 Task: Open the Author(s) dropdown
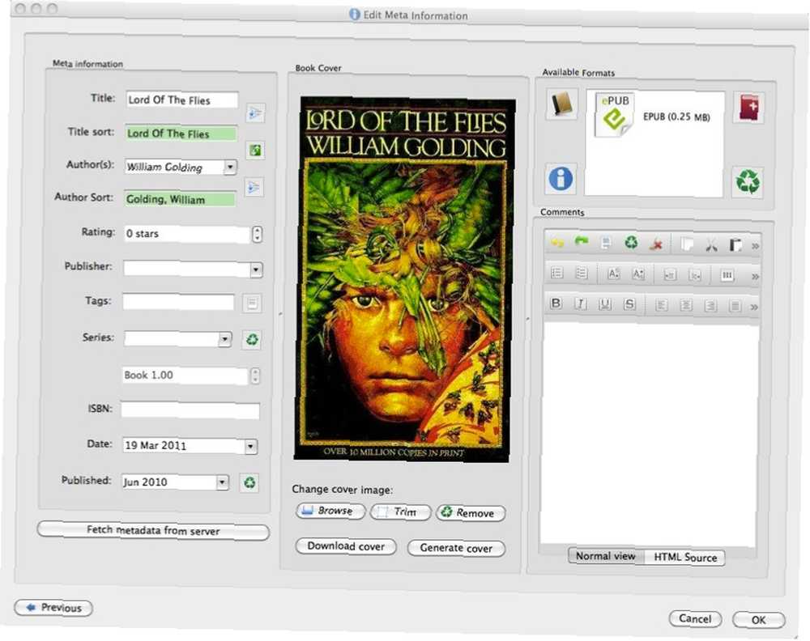click(x=230, y=167)
